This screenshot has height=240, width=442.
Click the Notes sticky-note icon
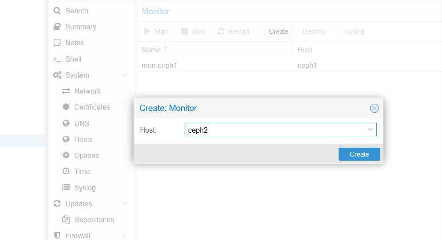pyautogui.click(x=57, y=43)
